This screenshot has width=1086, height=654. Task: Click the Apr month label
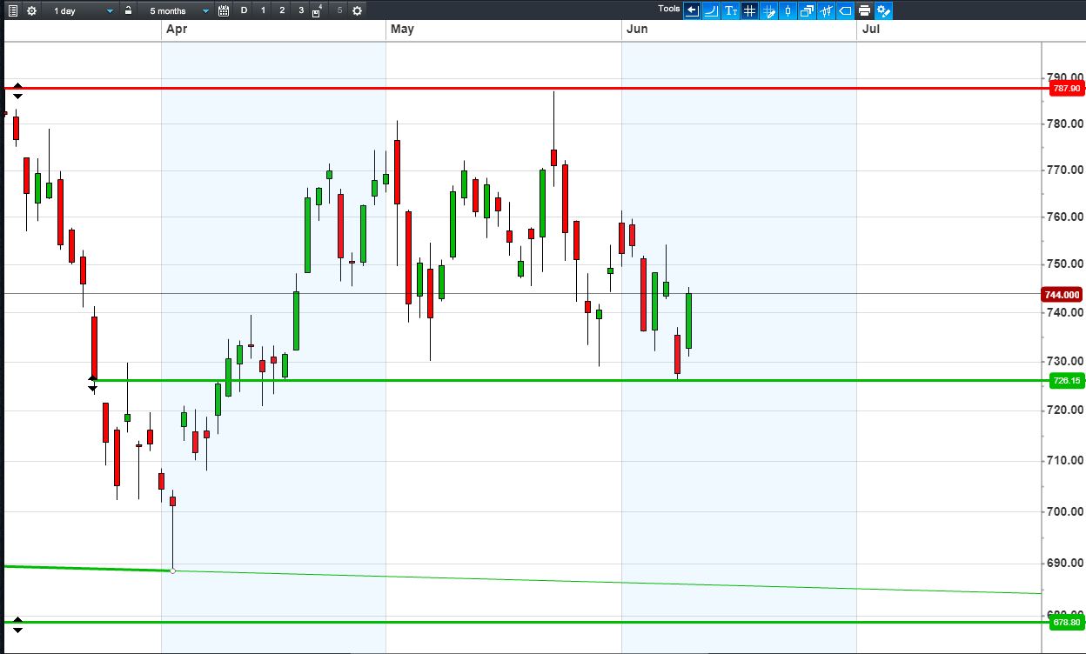(175, 29)
